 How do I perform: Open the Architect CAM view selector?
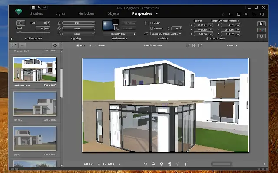coord(152,45)
